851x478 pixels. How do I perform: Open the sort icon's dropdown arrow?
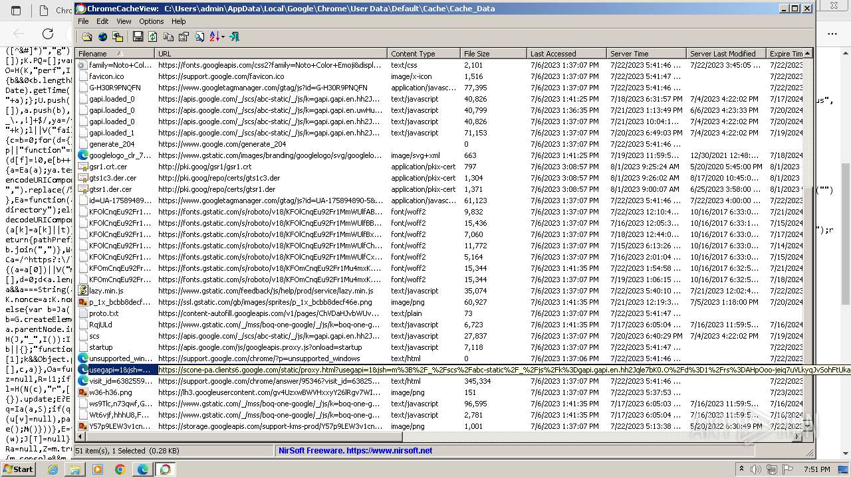click(x=223, y=37)
